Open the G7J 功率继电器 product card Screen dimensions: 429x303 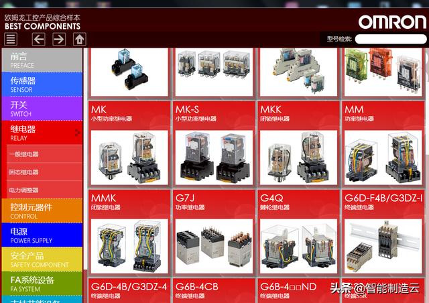(x=214, y=233)
